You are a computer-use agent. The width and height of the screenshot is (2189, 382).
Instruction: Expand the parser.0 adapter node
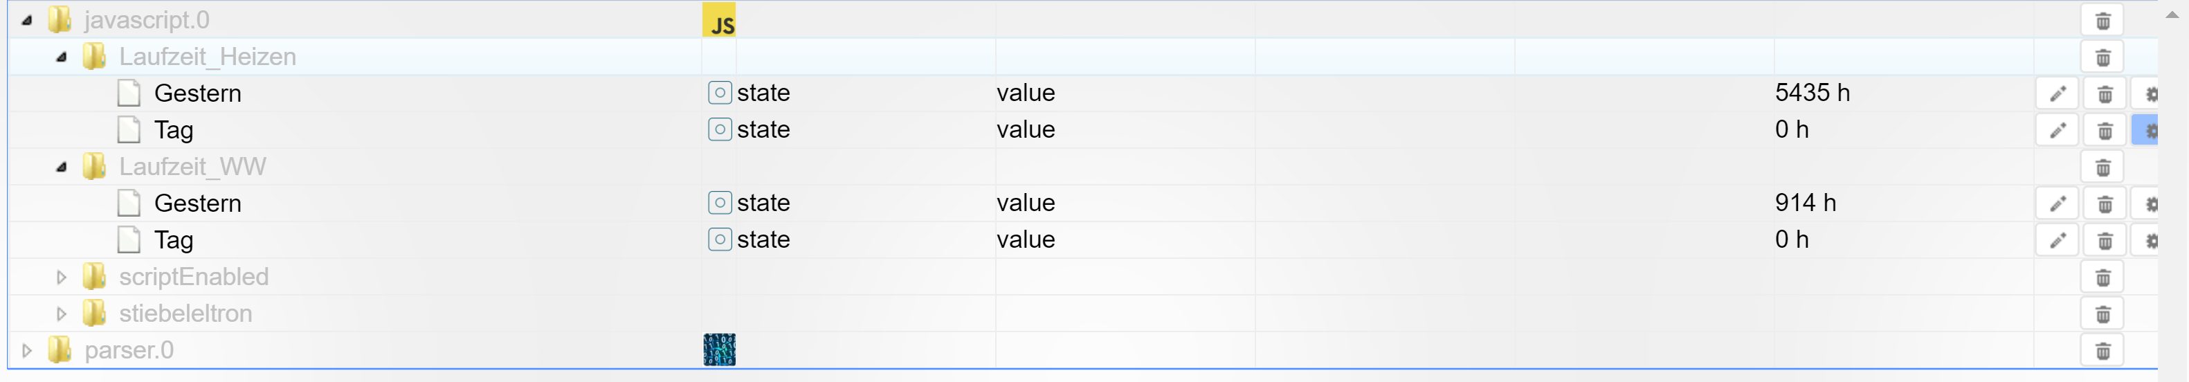click(26, 349)
